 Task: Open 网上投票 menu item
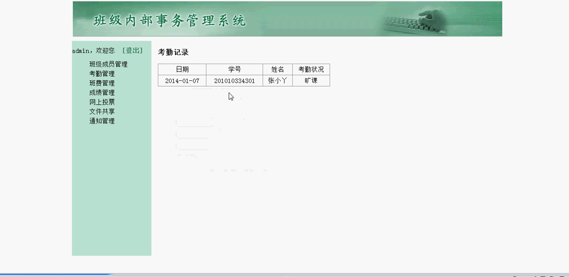(102, 102)
